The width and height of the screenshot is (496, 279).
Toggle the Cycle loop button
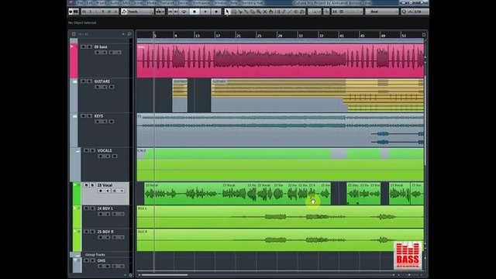tap(184, 12)
